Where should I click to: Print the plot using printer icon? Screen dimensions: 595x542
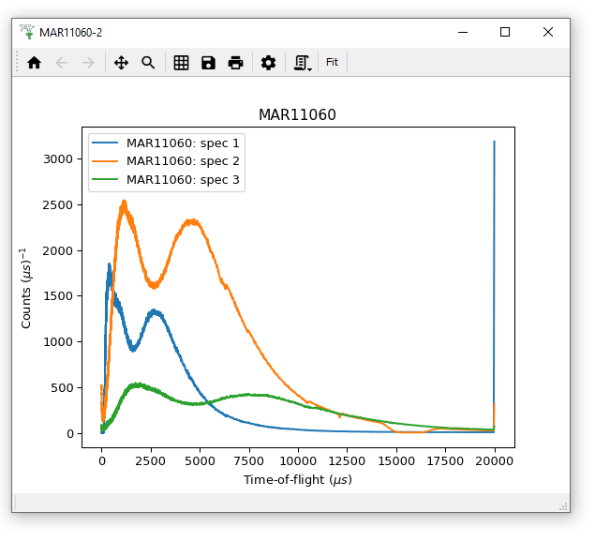pos(236,63)
